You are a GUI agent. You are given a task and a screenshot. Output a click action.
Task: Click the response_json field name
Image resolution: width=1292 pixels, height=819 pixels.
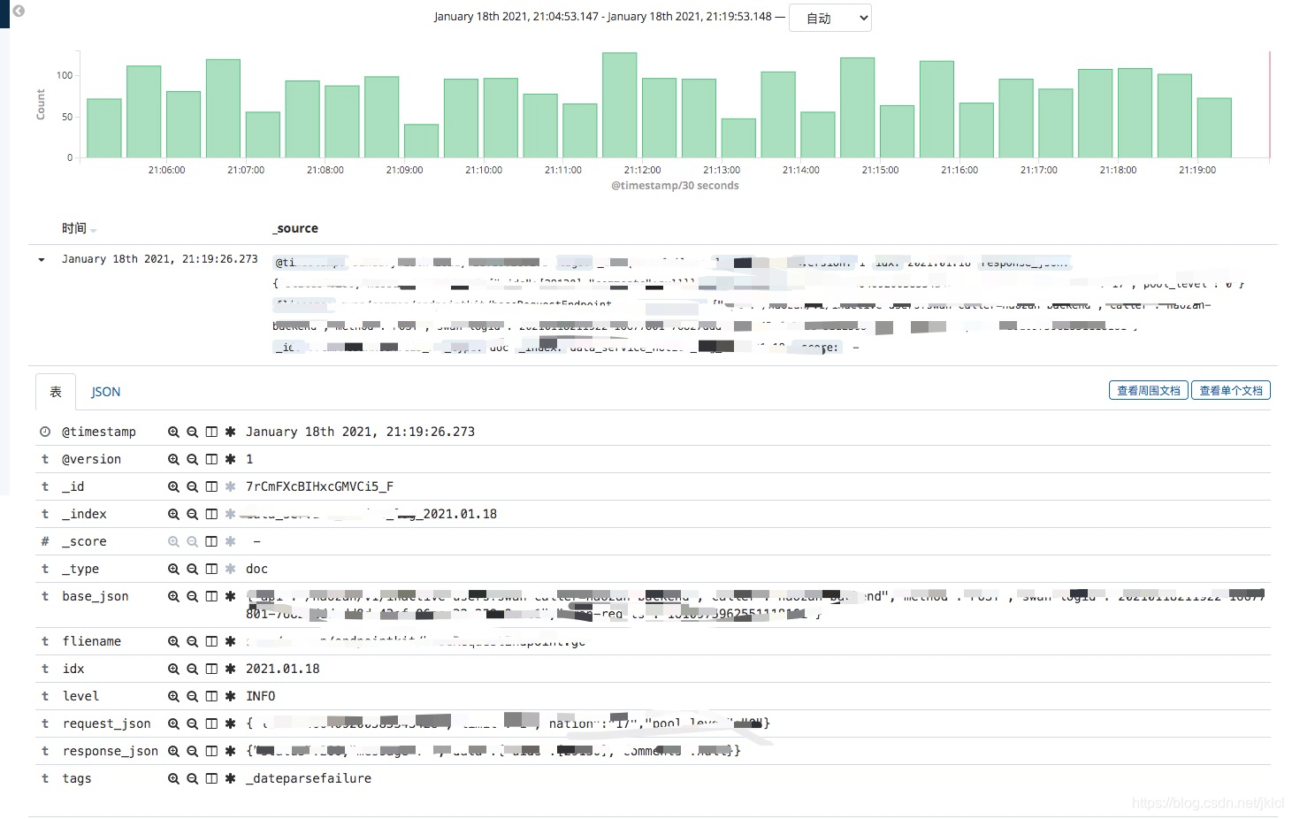[111, 752]
